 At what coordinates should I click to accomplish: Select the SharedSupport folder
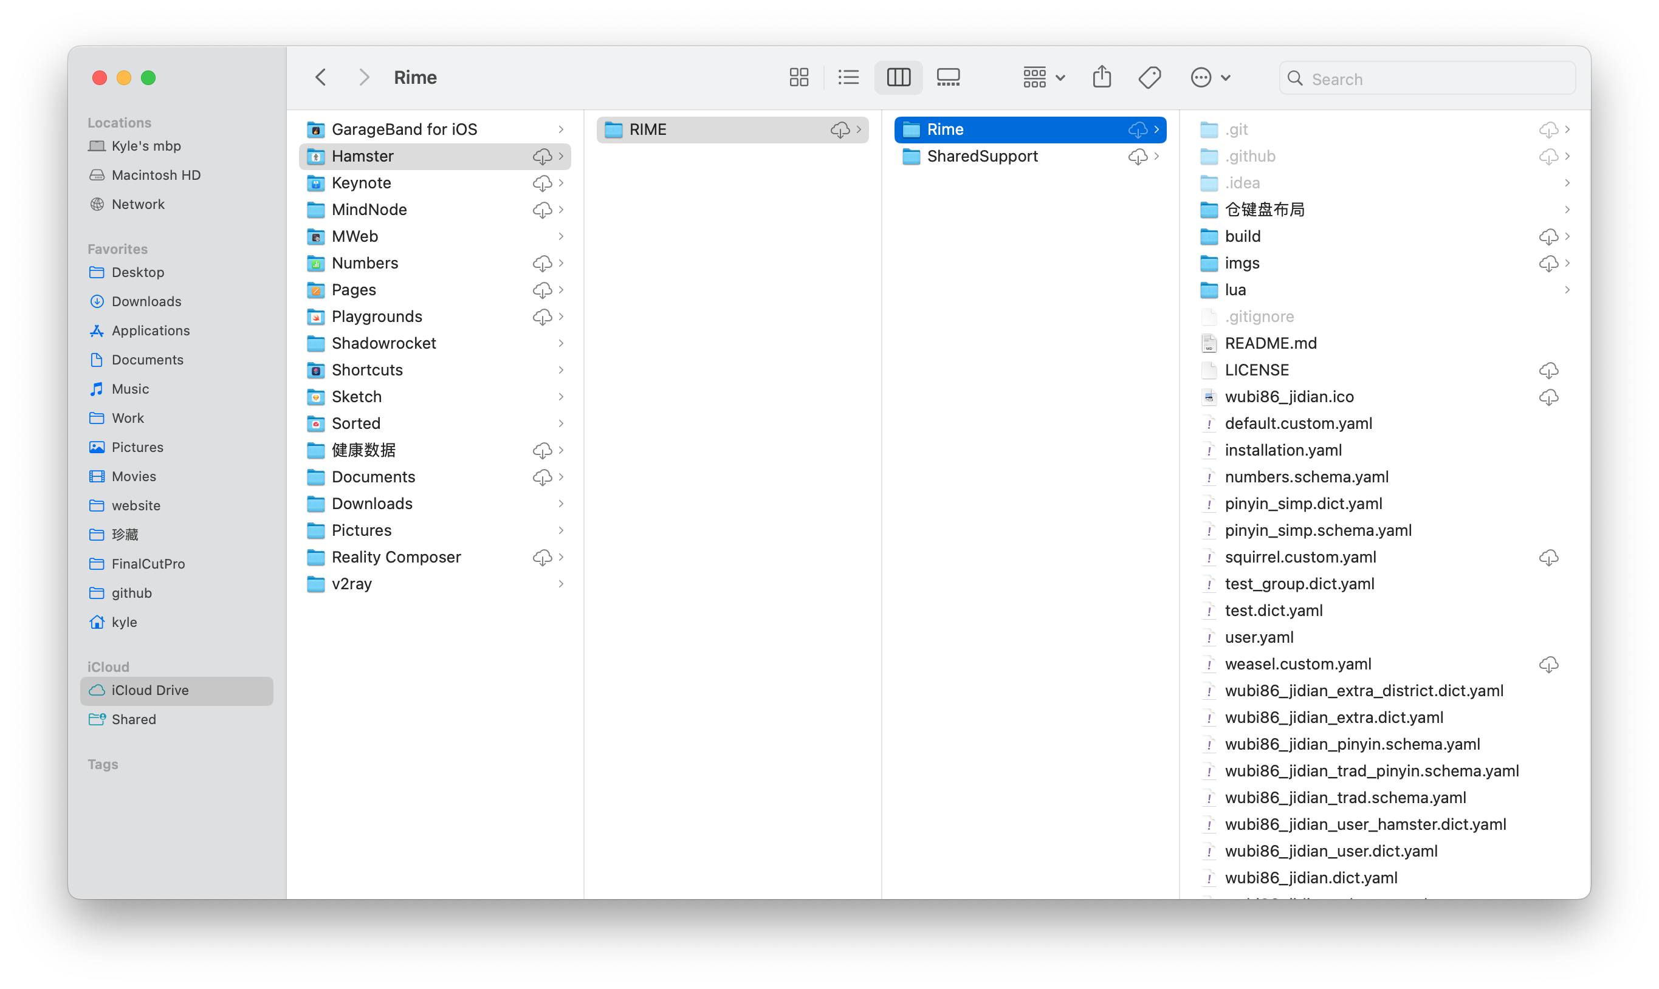pyautogui.click(x=1031, y=156)
